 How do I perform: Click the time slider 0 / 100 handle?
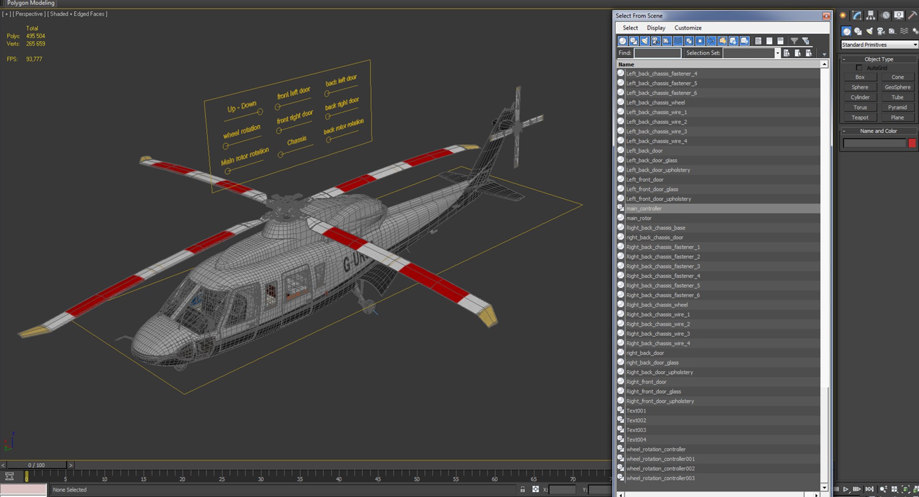click(36, 465)
